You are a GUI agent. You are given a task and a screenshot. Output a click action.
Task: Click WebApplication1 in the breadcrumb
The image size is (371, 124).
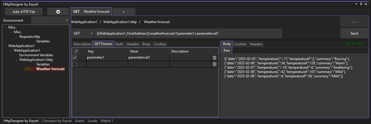tap(84, 22)
